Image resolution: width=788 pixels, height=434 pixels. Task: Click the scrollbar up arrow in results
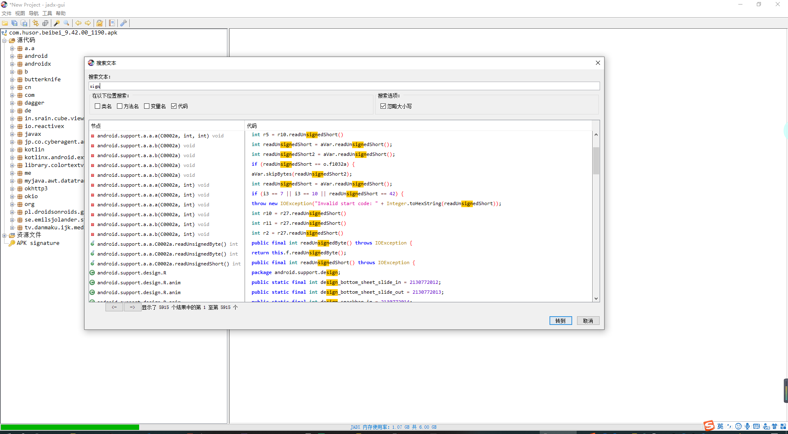tap(596, 135)
